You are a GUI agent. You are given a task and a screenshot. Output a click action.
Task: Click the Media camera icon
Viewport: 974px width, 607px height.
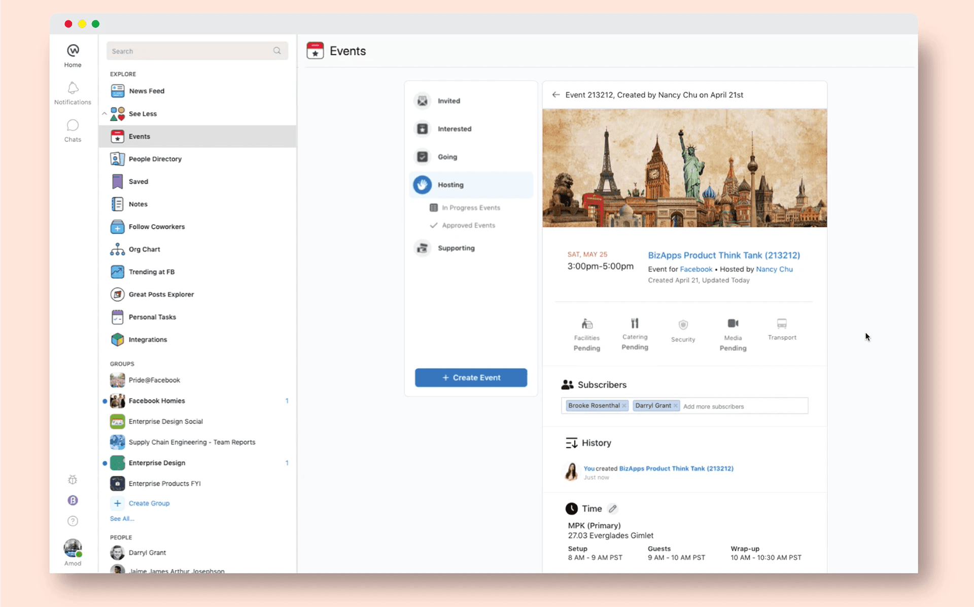tap(733, 324)
